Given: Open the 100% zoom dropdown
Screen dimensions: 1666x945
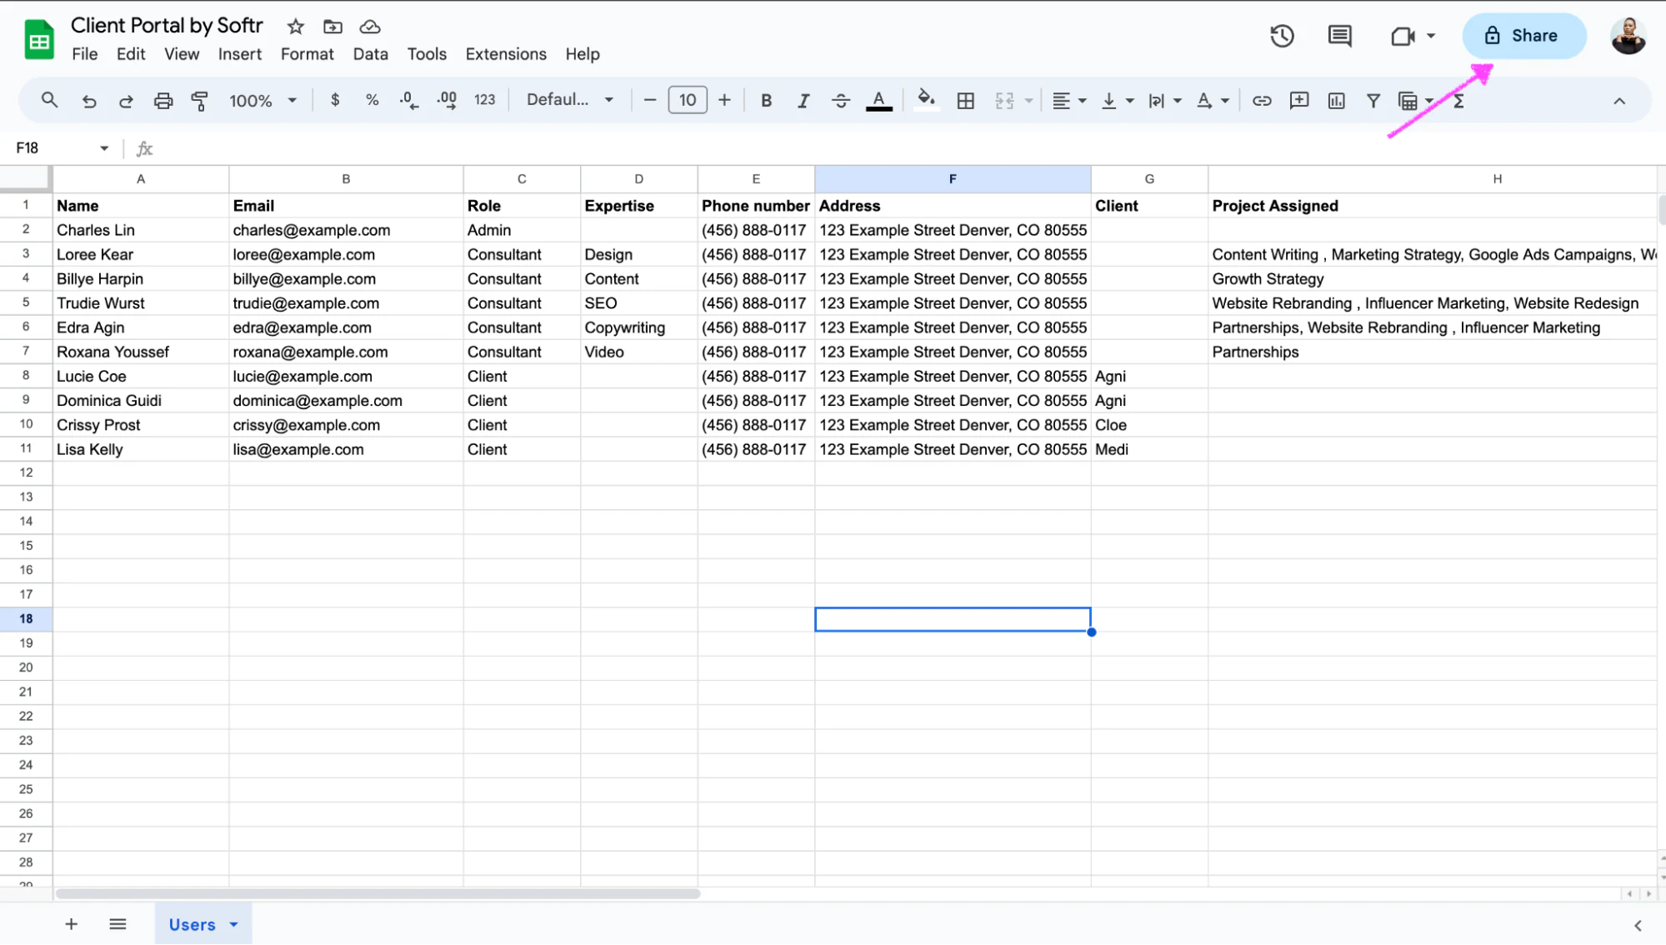Looking at the screenshot, I should [x=263, y=101].
